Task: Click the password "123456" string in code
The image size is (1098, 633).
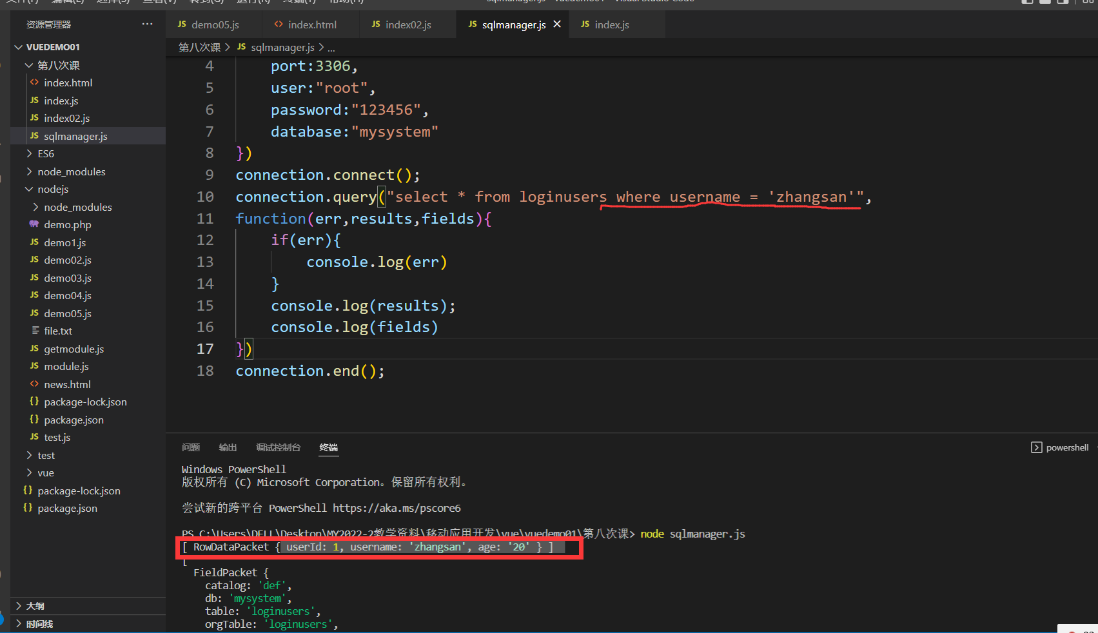Action: point(386,110)
